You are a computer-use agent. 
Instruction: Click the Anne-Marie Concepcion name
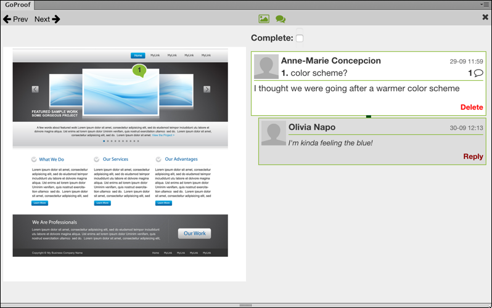(x=330, y=60)
